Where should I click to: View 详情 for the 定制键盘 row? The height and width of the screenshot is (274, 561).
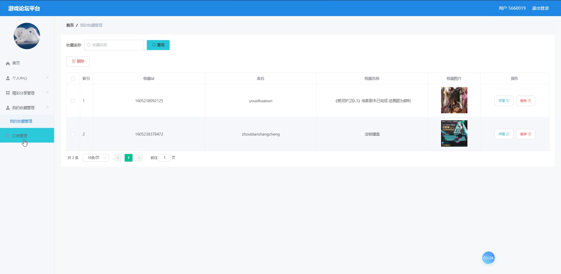pos(504,134)
